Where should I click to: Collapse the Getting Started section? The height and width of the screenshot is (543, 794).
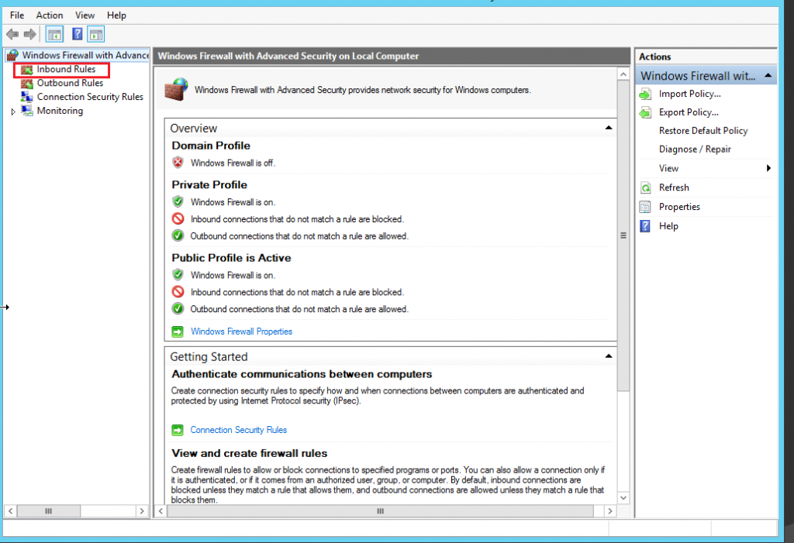pyautogui.click(x=609, y=356)
